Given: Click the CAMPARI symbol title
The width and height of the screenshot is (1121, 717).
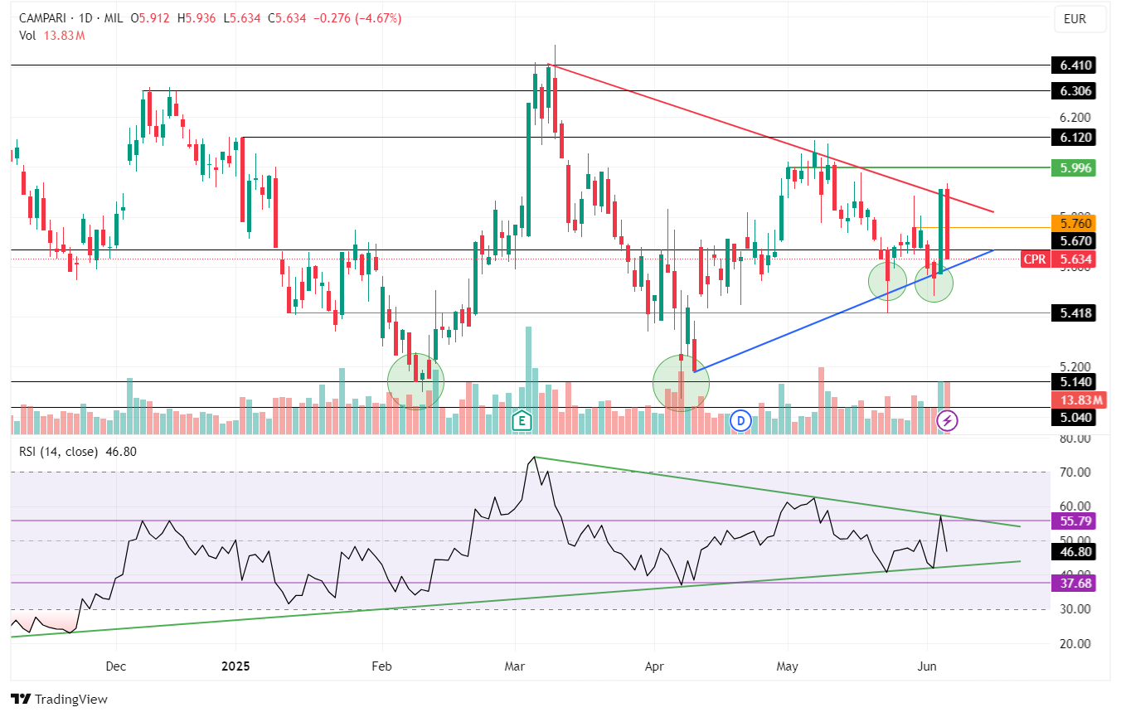Looking at the screenshot, I should click(45, 18).
